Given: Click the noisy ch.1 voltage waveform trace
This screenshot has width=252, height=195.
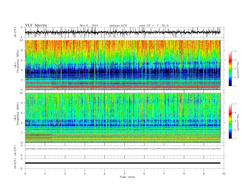Looking at the screenshot, I should pyautogui.click(x=123, y=32).
